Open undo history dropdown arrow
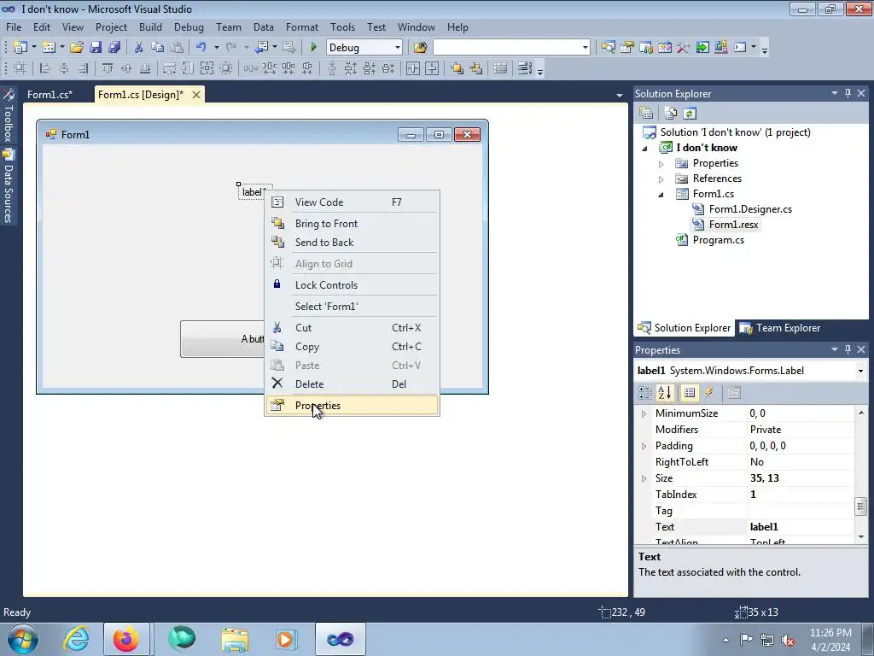Screen dimensions: 874x656 coord(216,48)
